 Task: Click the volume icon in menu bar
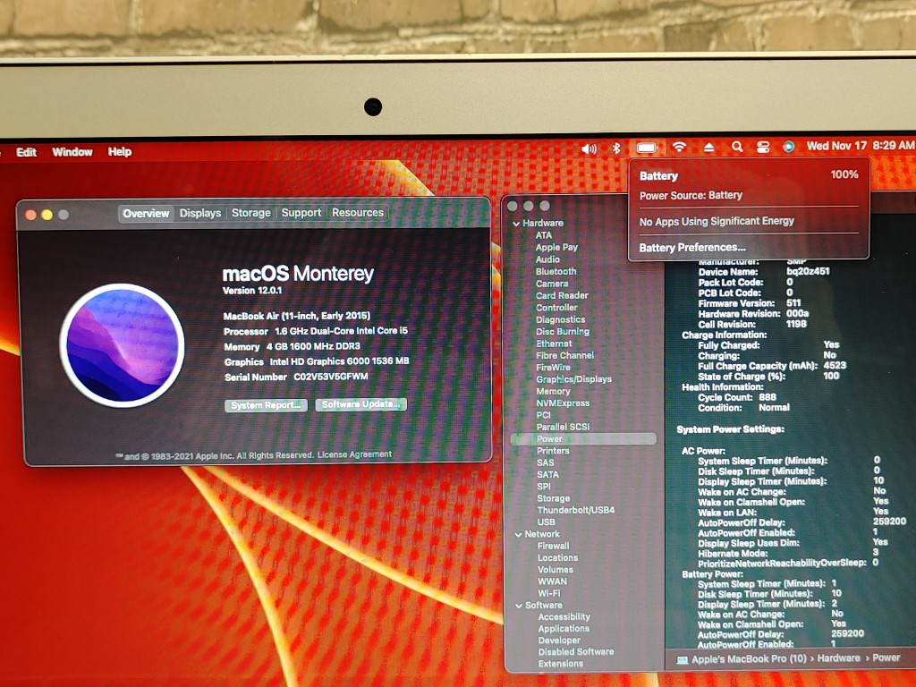click(589, 149)
